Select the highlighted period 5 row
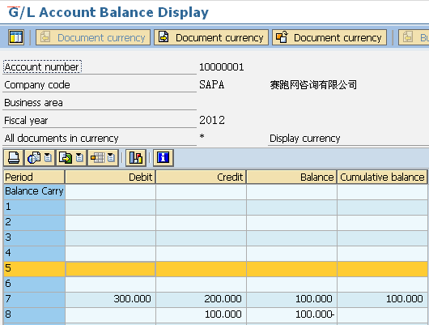This screenshot has width=429, height=325. [215, 268]
